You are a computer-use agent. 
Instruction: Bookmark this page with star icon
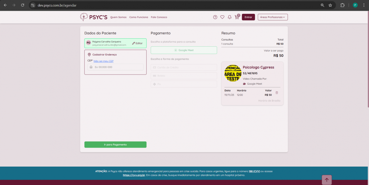[x=330, y=5]
